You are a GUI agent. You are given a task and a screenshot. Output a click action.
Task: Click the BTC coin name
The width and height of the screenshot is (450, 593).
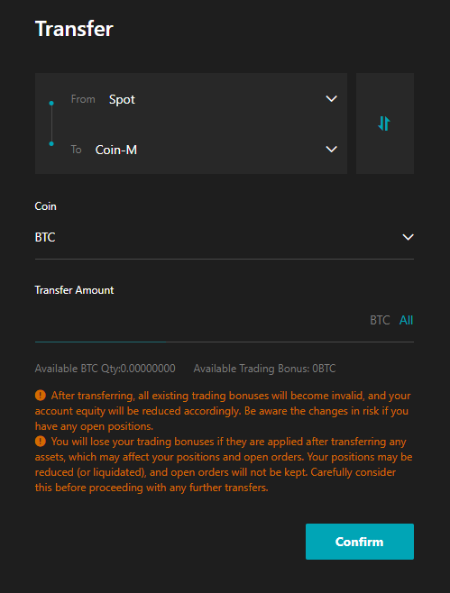[x=45, y=237]
